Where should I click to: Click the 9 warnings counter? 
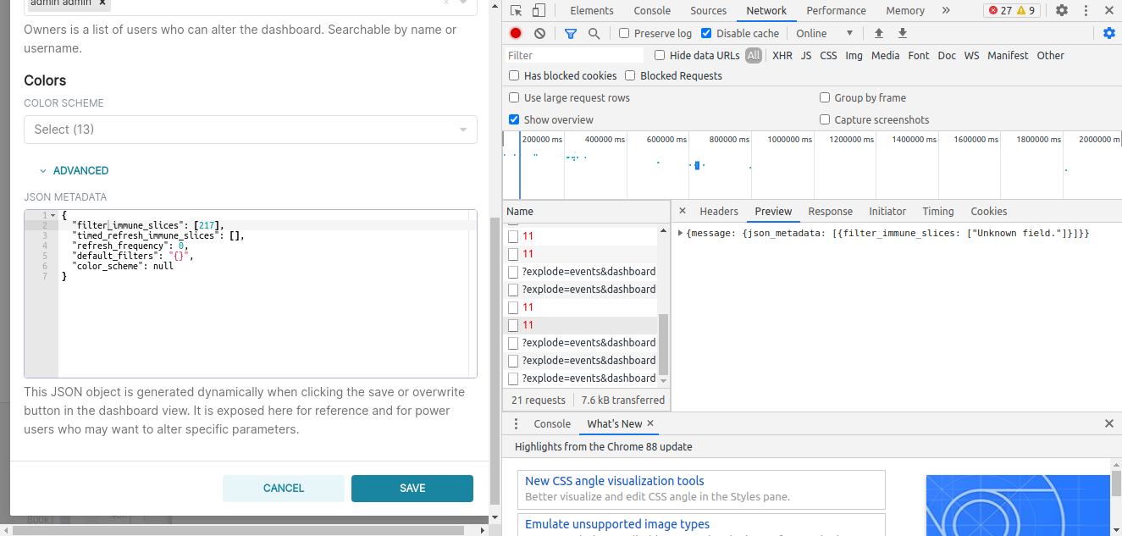point(1026,11)
